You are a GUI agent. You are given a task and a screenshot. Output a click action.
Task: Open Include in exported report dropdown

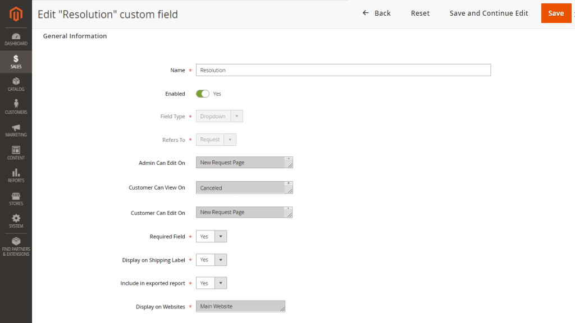[211, 283]
